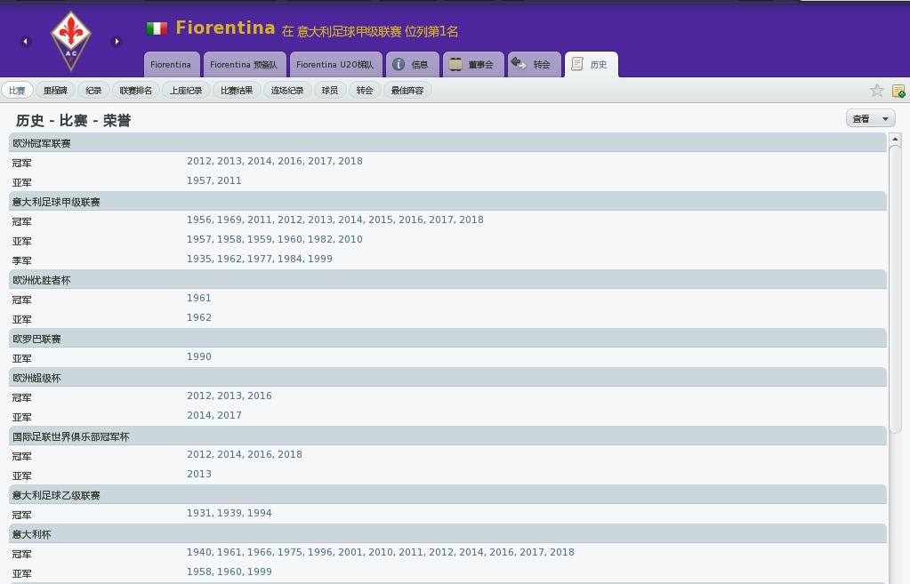Image resolution: width=910 pixels, height=584 pixels.
Task: Click the transfer arrows icon on 转会 tab
Action: tap(519, 63)
